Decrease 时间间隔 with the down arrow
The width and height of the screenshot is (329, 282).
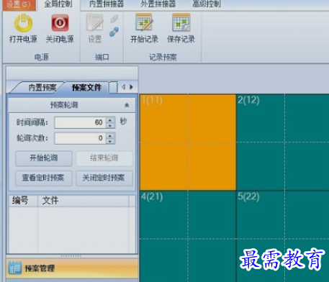pyautogui.click(x=110, y=126)
